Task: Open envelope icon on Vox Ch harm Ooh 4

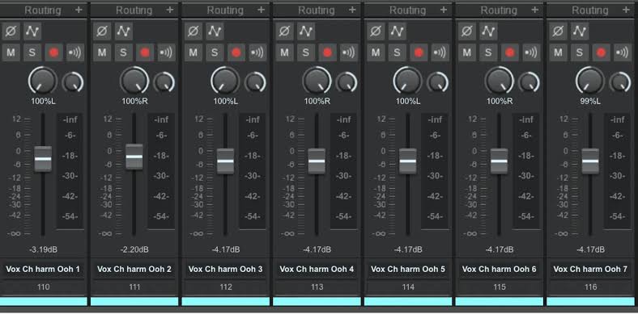Action: pos(305,31)
